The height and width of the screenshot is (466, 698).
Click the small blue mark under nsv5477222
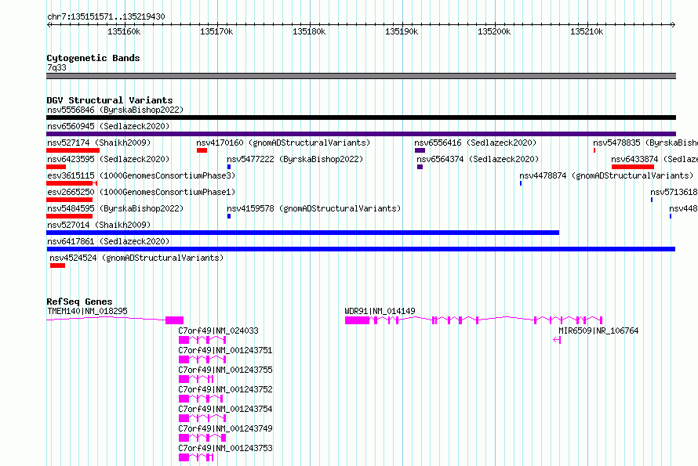[229, 167]
